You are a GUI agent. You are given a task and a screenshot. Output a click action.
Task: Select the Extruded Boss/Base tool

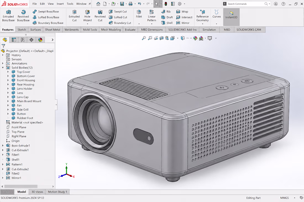click(x=8, y=15)
